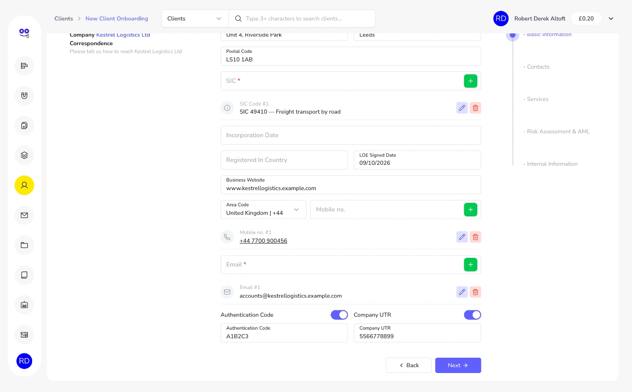This screenshot has width=632, height=392.
Task: Open the book sidebar icon
Action: 24,275
